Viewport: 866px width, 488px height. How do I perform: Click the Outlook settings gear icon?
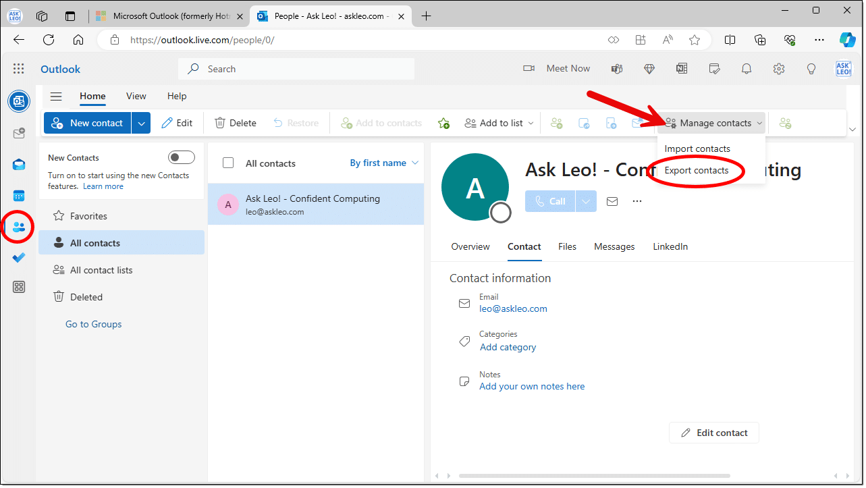(779, 69)
